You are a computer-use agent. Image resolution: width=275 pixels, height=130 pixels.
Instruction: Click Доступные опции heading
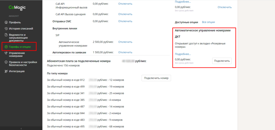coord(186,22)
